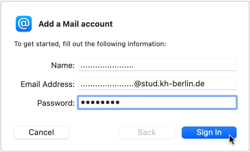The width and height of the screenshot is (250, 152).
Task: Click the greyed-out Back button
Action: 147,132
